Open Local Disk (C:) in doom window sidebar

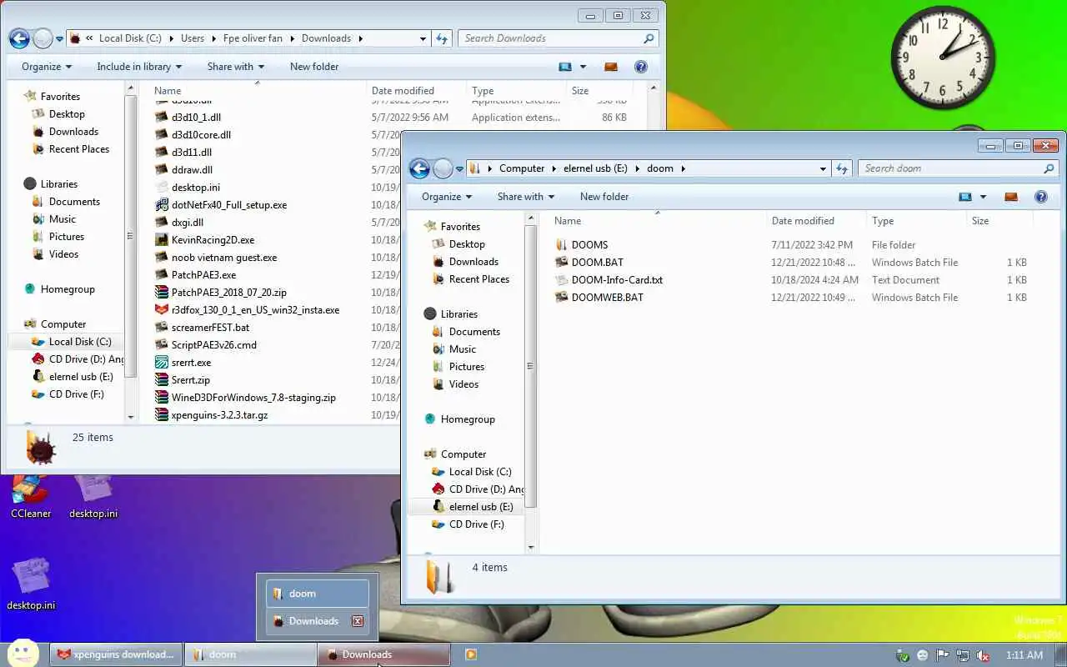472,472
